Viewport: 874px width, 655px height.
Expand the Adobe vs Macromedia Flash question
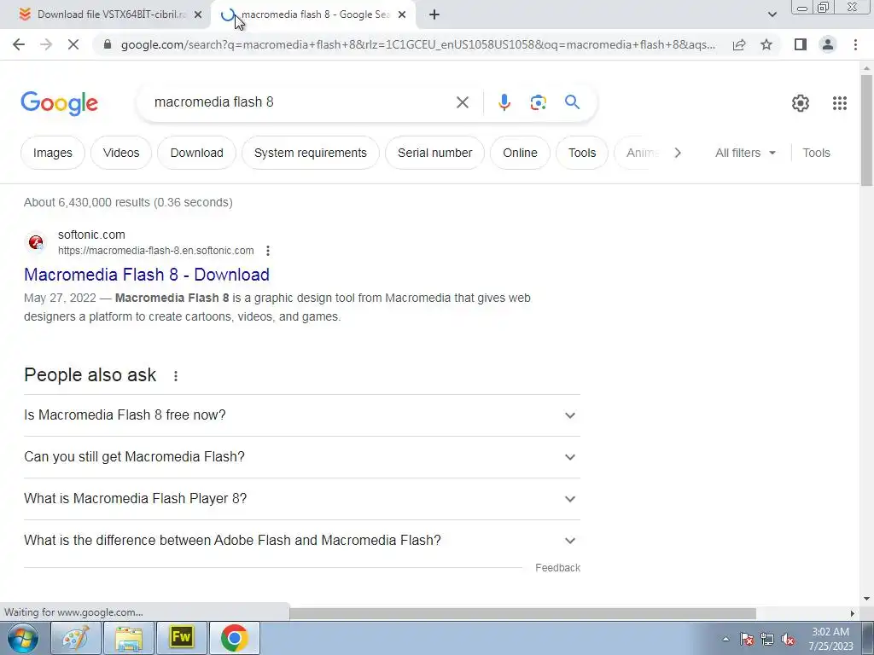click(x=302, y=541)
